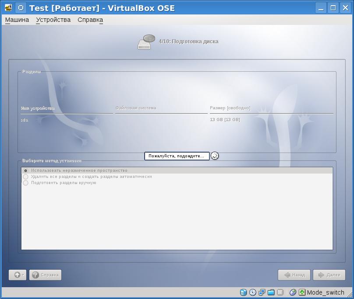Click the mouse integration status icon
Viewport: 354px width, 299px height.
pyautogui.click(x=293, y=292)
